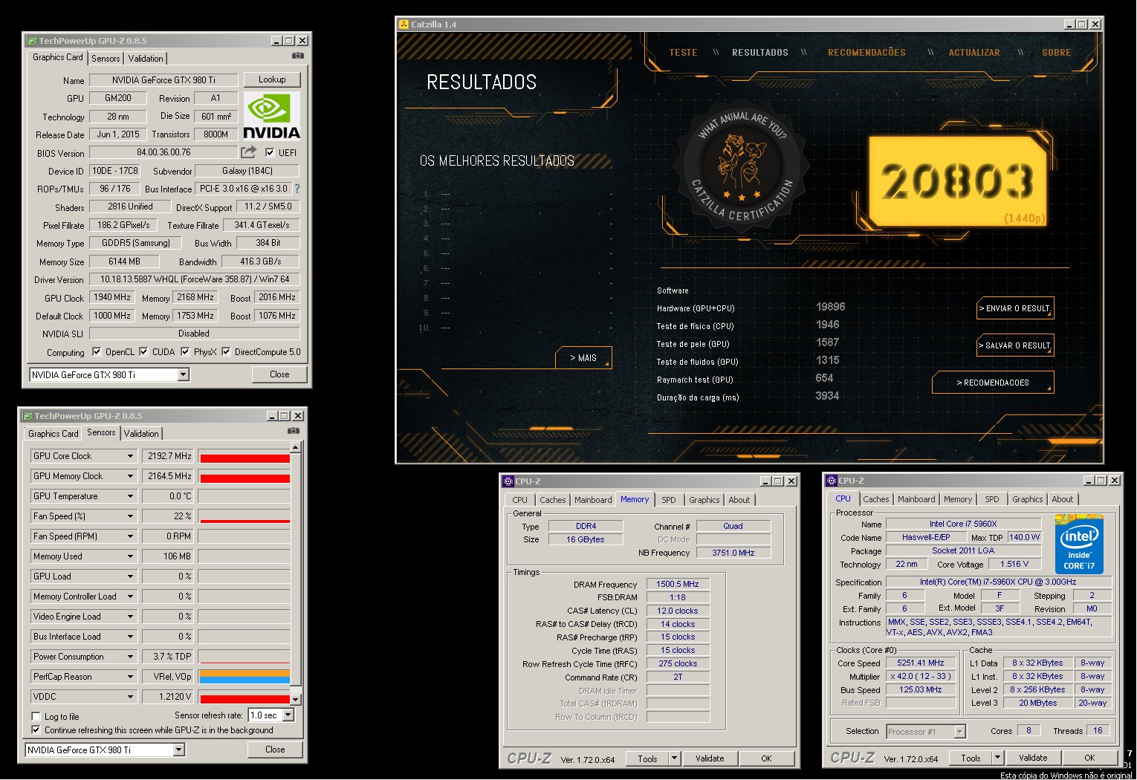Image resolution: width=1137 pixels, height=780 pixels.
Task: Toggle the DirectCompute 5.0 checkbox
Action: pyautogui.click(x=226, y=352)
